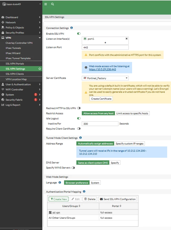Screen dimensions: 171x230
Task: Click the Security Profiles lock icon
Action: coord(3,33)
